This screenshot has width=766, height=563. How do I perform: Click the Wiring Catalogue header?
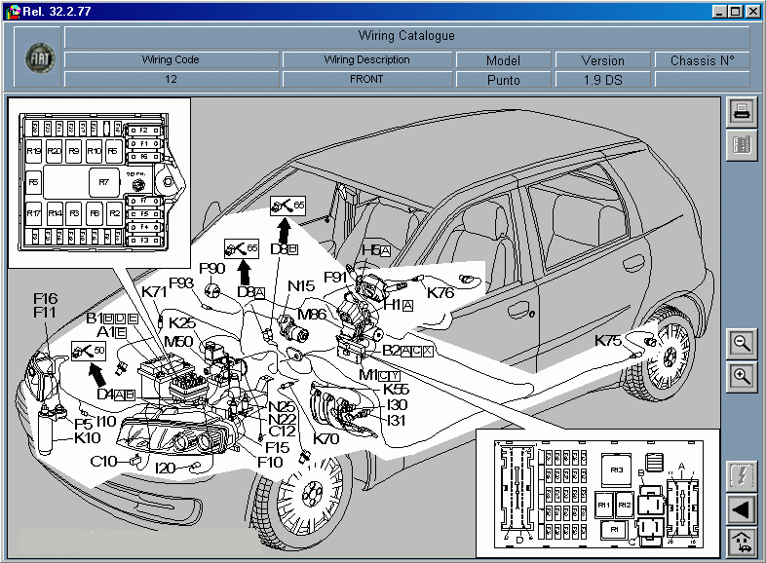tap(406, 36)
